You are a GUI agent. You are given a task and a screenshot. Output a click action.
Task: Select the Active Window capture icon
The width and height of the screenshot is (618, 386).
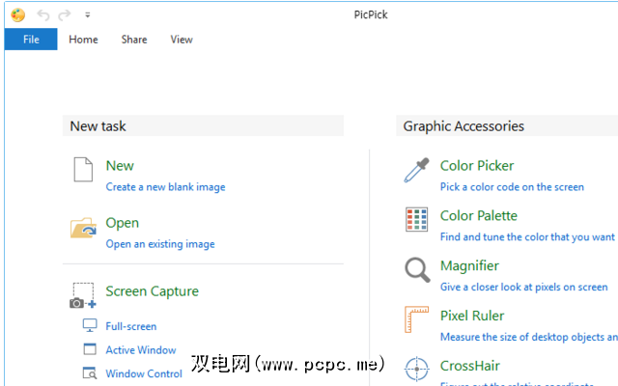90,349
